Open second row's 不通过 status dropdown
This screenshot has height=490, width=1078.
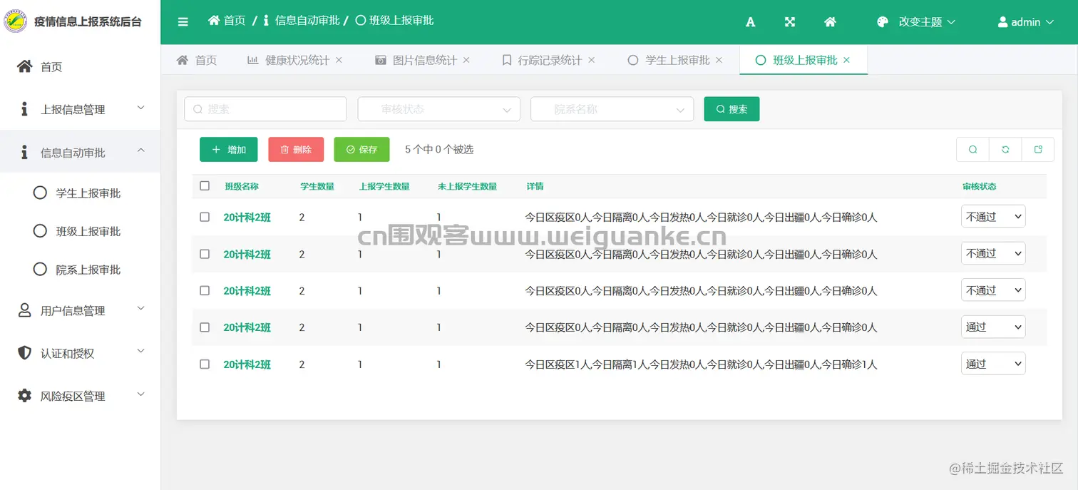993,253
